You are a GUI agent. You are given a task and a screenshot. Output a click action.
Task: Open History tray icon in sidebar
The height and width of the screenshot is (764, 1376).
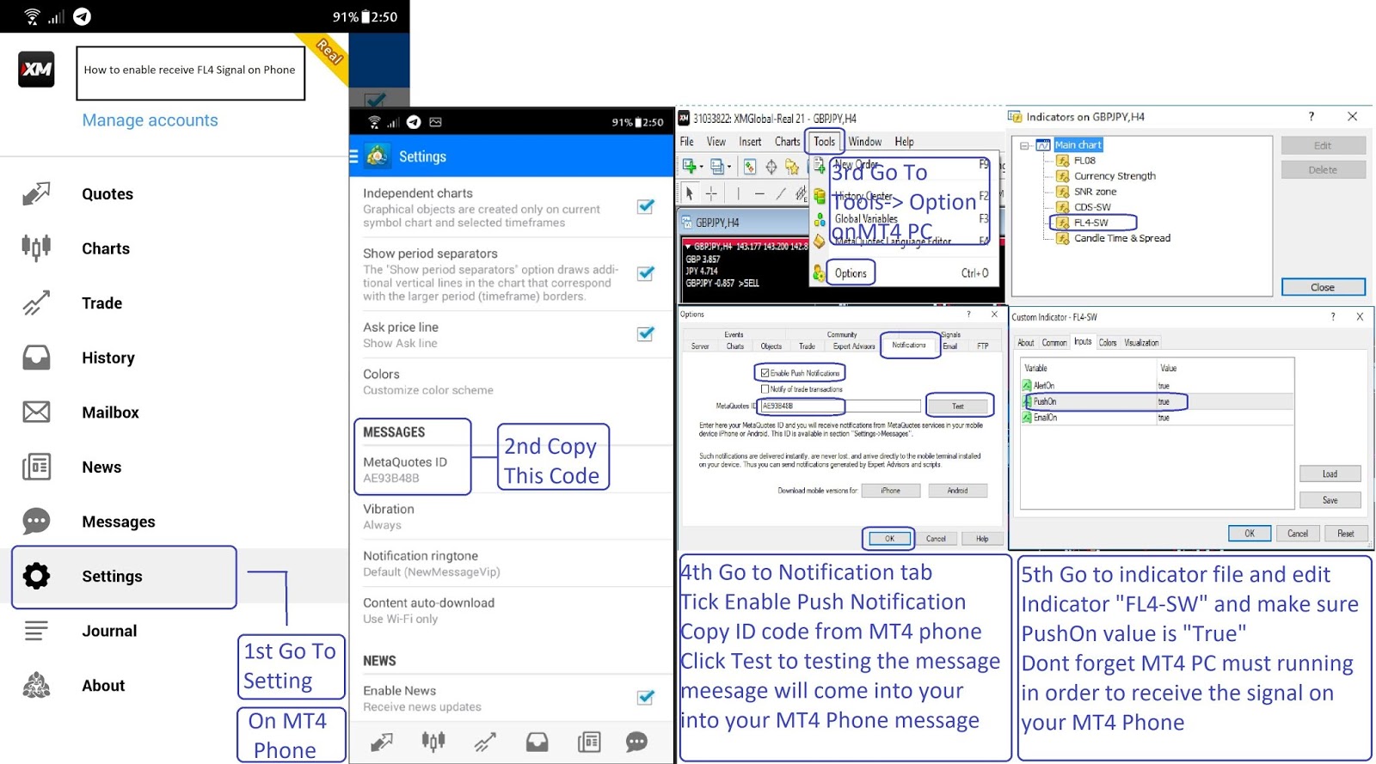(36, 358)
